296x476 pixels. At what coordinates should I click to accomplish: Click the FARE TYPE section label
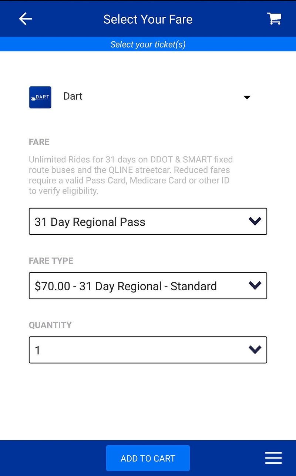51,261
